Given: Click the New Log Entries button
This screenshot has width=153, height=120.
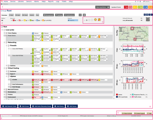Looking at the screenshot, I should point(103,7).
